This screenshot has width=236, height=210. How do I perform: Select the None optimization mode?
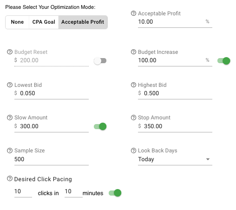(17, 22)
